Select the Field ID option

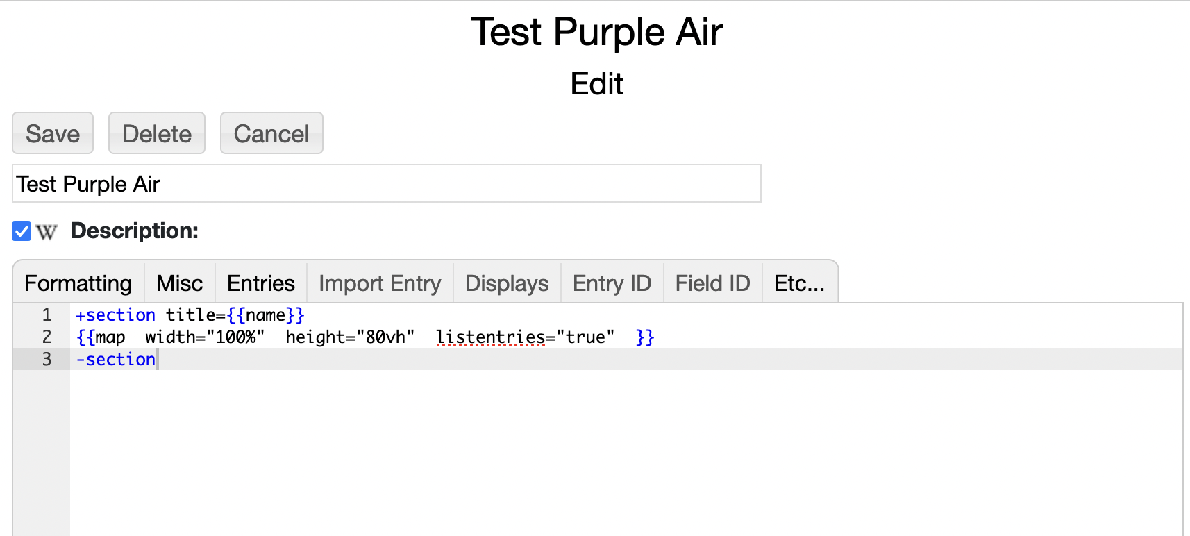pos(713,283)
